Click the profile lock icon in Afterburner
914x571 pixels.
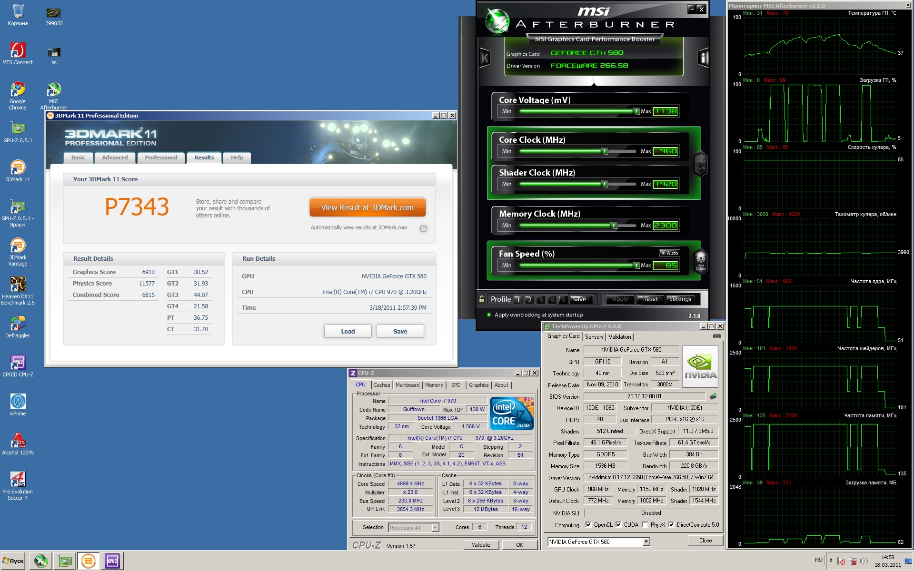482,299
